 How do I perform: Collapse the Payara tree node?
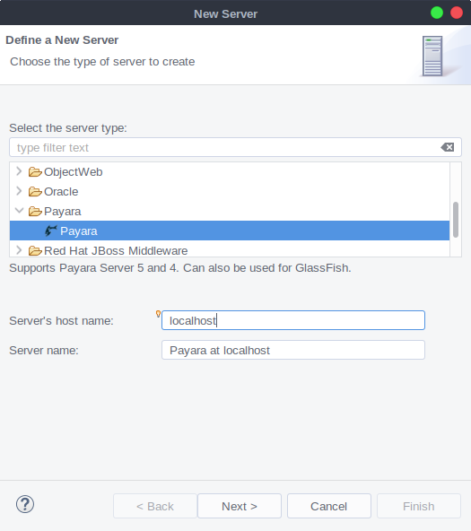point(20,211)
